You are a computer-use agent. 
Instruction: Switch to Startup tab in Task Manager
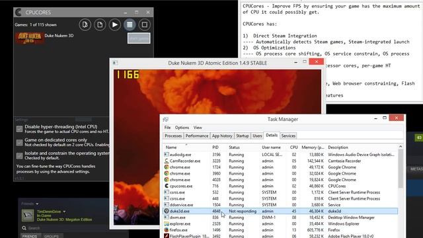click(243, 136)
